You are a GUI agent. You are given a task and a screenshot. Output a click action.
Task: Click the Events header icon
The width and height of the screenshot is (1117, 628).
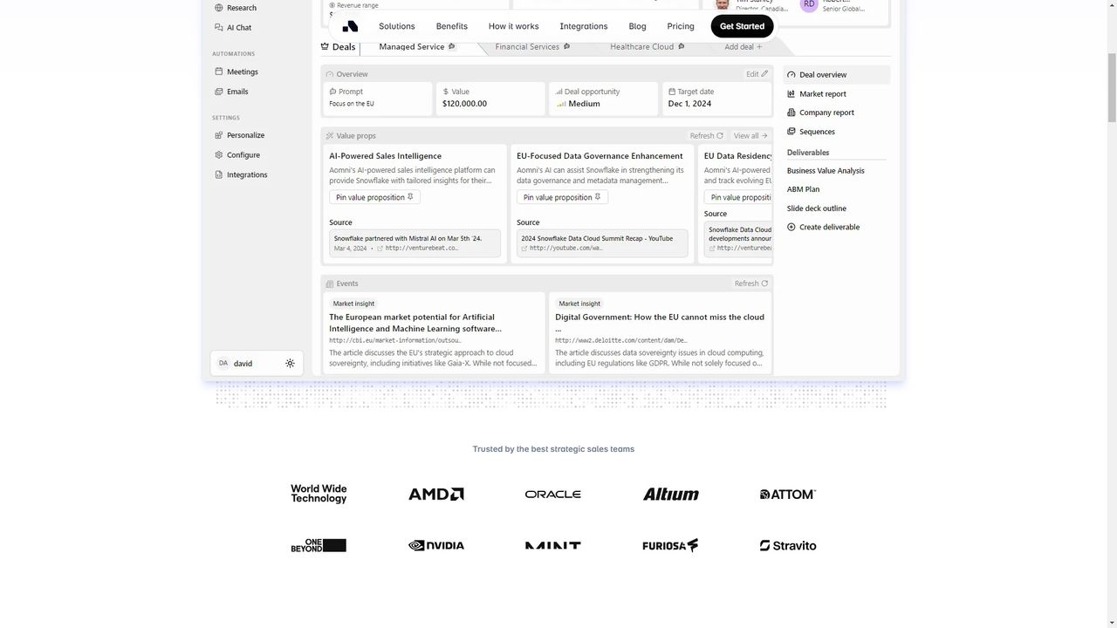(330, 283)
